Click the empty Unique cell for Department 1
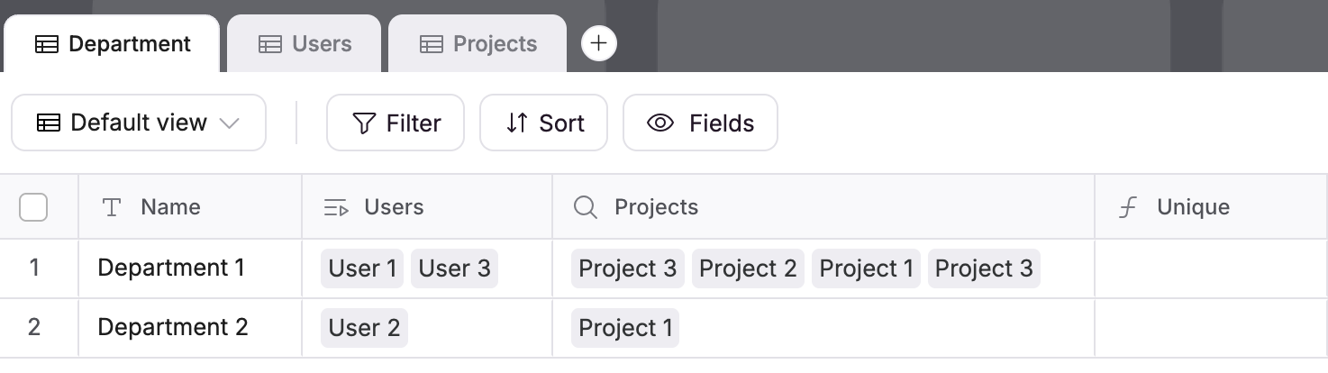 click(x=1210, y=268)
